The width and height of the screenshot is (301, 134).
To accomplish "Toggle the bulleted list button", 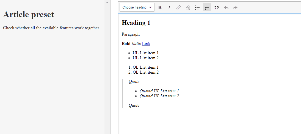I will (197, 7).
